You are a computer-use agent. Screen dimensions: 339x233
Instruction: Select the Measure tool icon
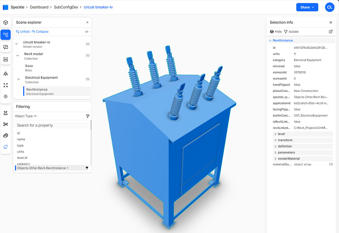tap(6, 59)
